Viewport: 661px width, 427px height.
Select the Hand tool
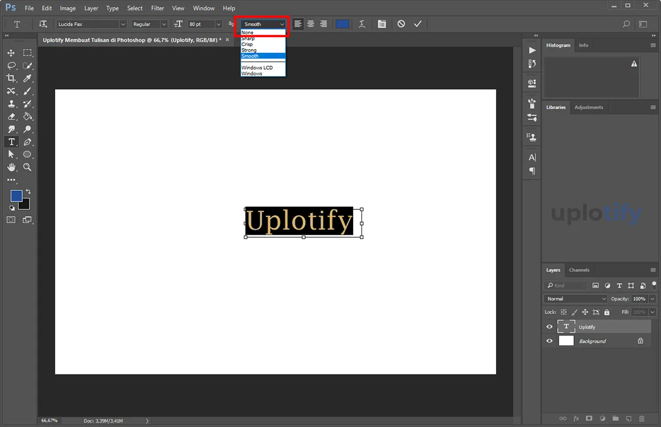pos(11,167)
